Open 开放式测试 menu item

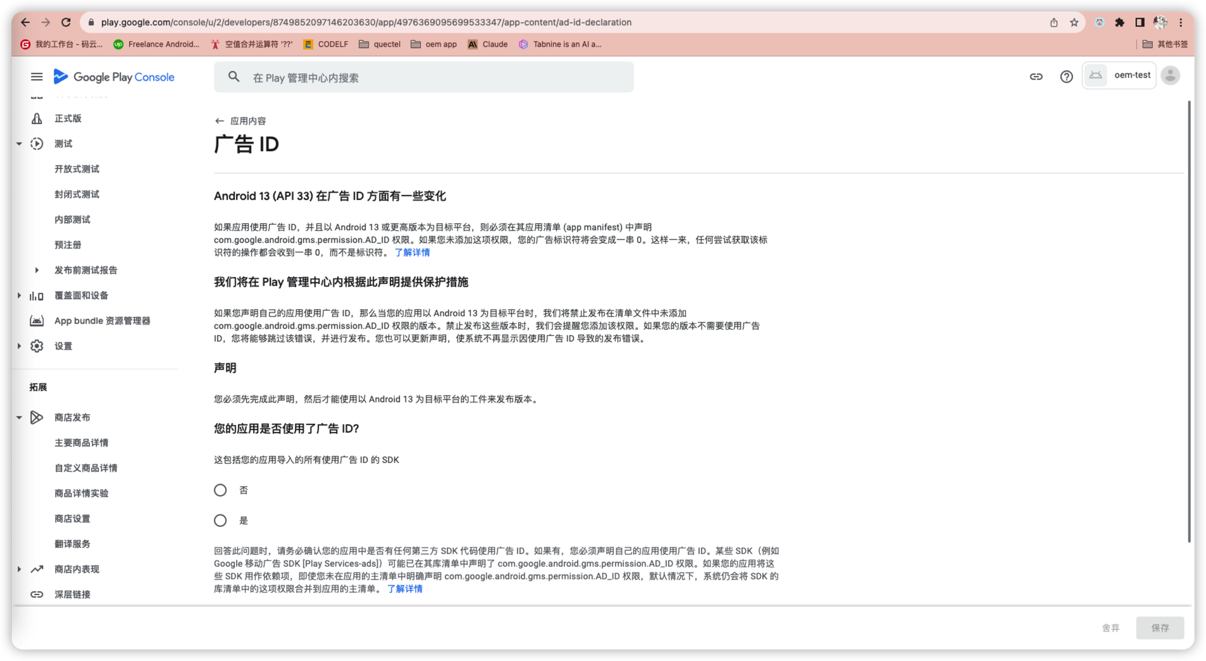tap(77, 169)
